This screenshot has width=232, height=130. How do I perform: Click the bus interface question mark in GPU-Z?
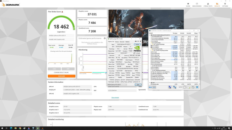[140, 57]
